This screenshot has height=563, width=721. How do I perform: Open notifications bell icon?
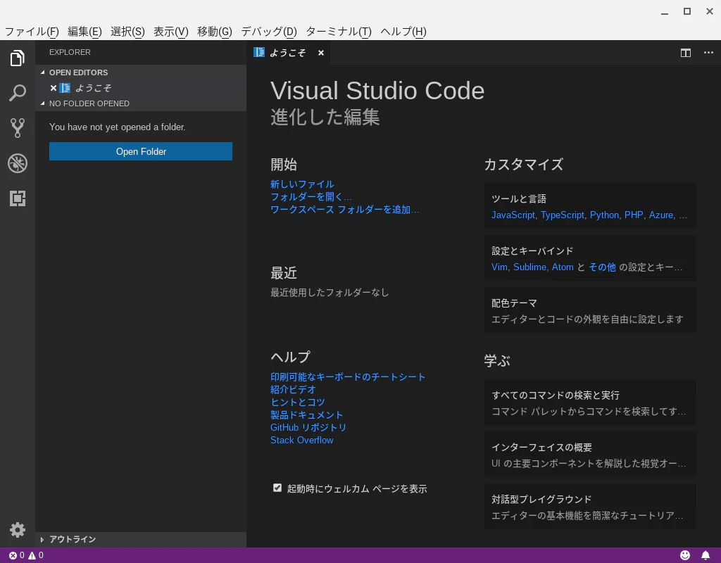pos(706,555)
